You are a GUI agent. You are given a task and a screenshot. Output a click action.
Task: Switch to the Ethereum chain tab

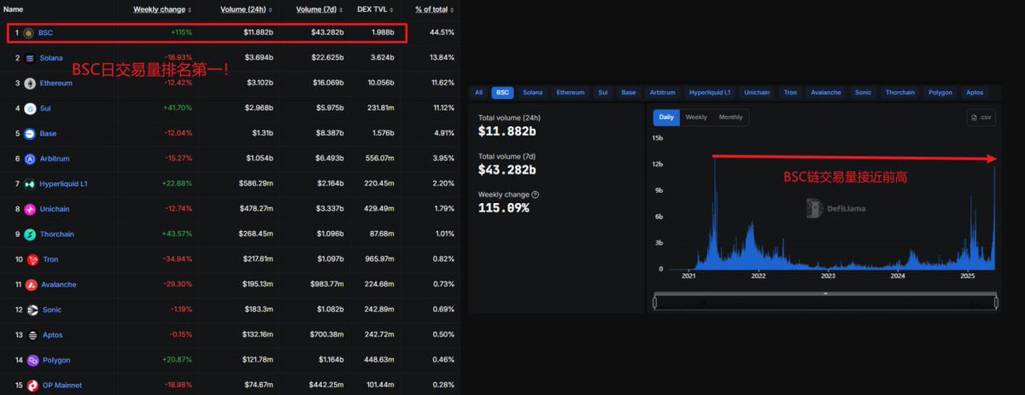pyautogui.click(x=571, y=92)
